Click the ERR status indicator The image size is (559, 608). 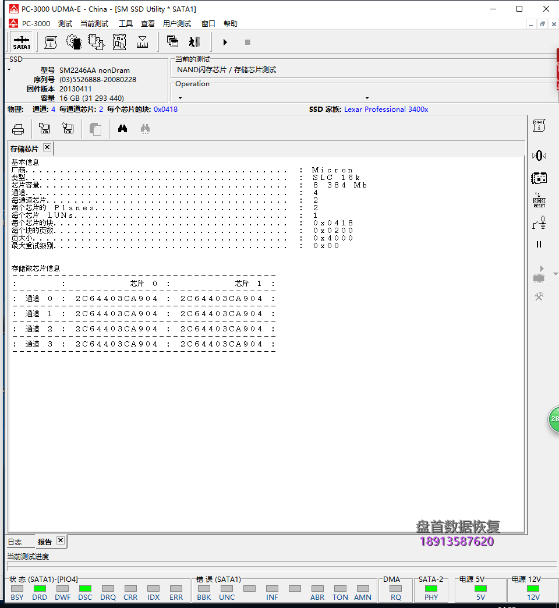(x=176, y=589)
